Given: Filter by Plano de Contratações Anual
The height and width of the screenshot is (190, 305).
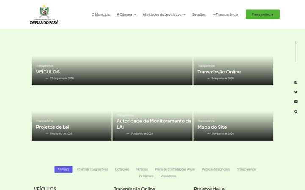Looking at the screenshot, I should click(175, 169).
